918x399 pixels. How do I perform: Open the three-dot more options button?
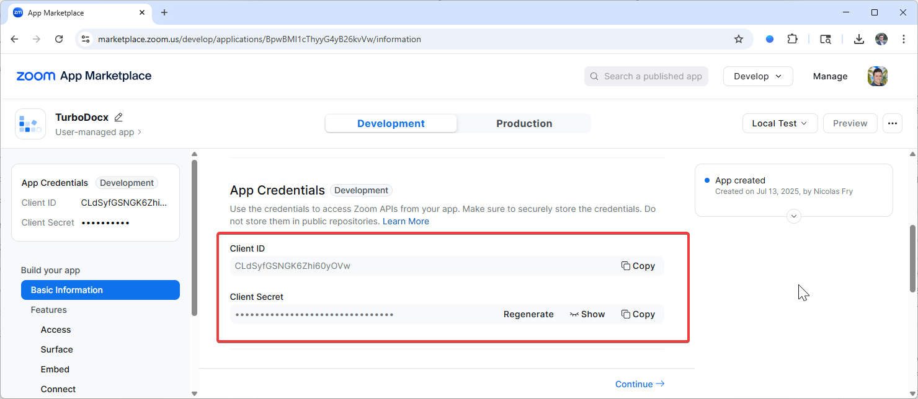pos(892,123)
